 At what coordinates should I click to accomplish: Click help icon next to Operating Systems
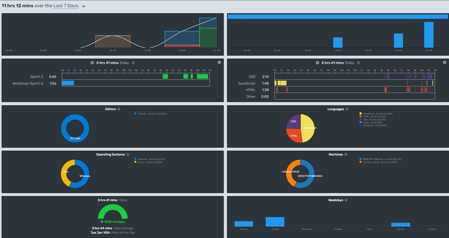(128, 154)
